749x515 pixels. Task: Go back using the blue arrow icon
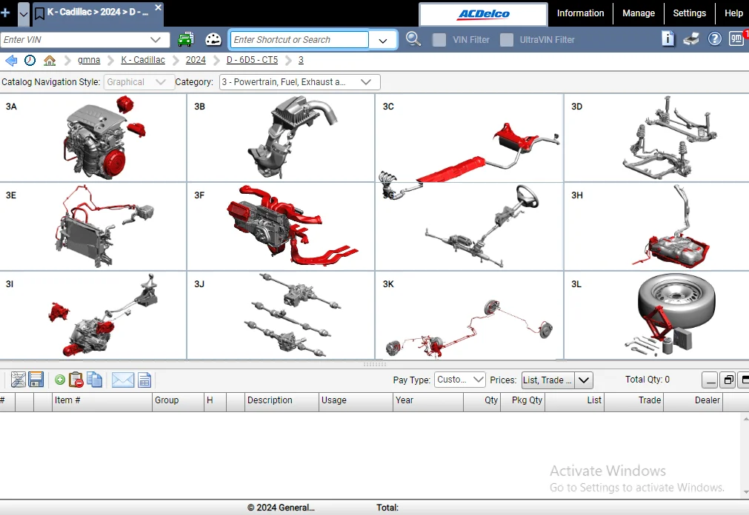pos(11,60)
